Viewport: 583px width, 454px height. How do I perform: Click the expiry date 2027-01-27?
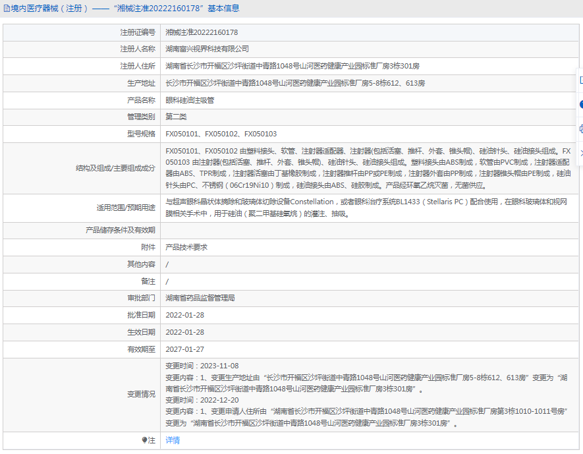pos(184,349)
